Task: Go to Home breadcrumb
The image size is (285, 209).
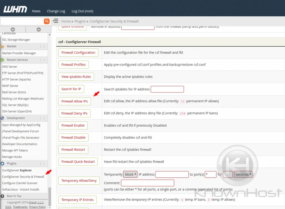Action: pos(66,21)
